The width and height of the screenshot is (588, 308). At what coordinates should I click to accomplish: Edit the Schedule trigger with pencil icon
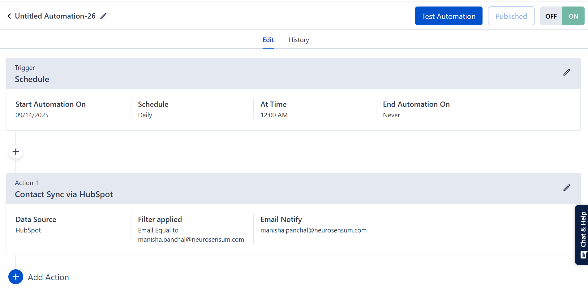[567, 72]
